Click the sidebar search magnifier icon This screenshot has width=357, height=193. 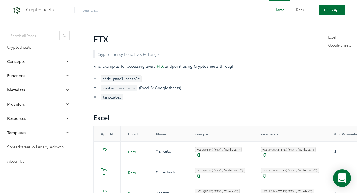[65, 35]
